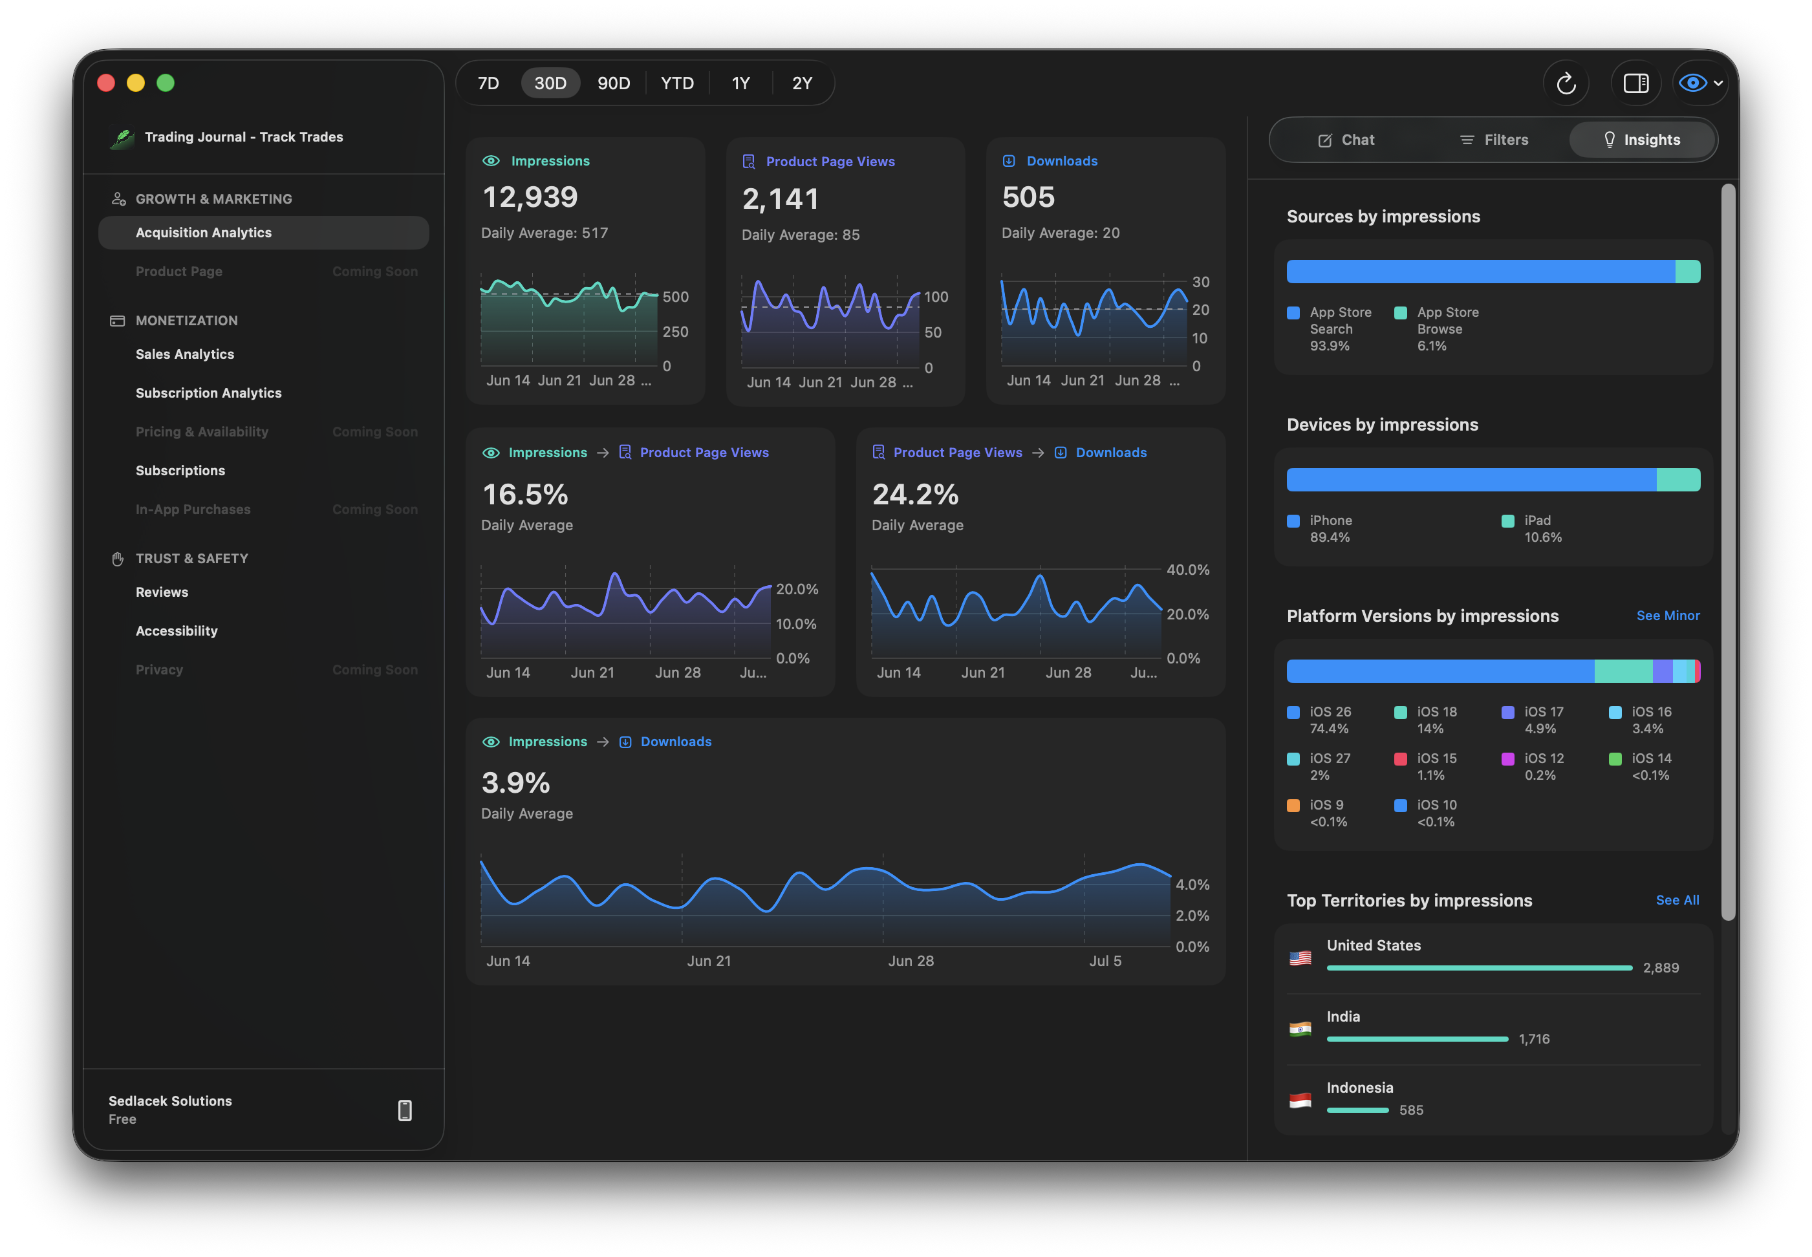Click the Platform Versions stacked bar
Image resolution: width=1812 pixels, height=1257 pixels.
(1493, 671)
